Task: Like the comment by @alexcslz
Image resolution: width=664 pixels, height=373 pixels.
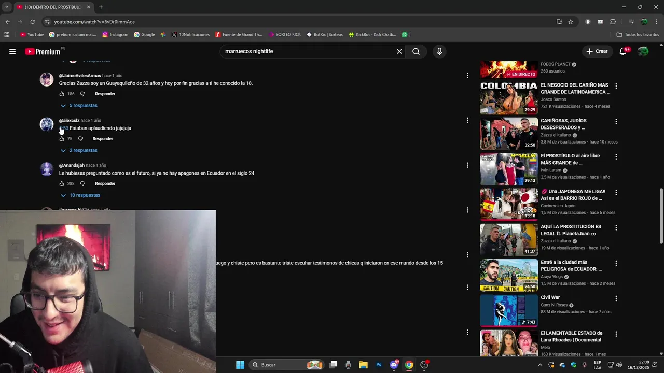Action: pyautogui.click(x=62, y=139)
